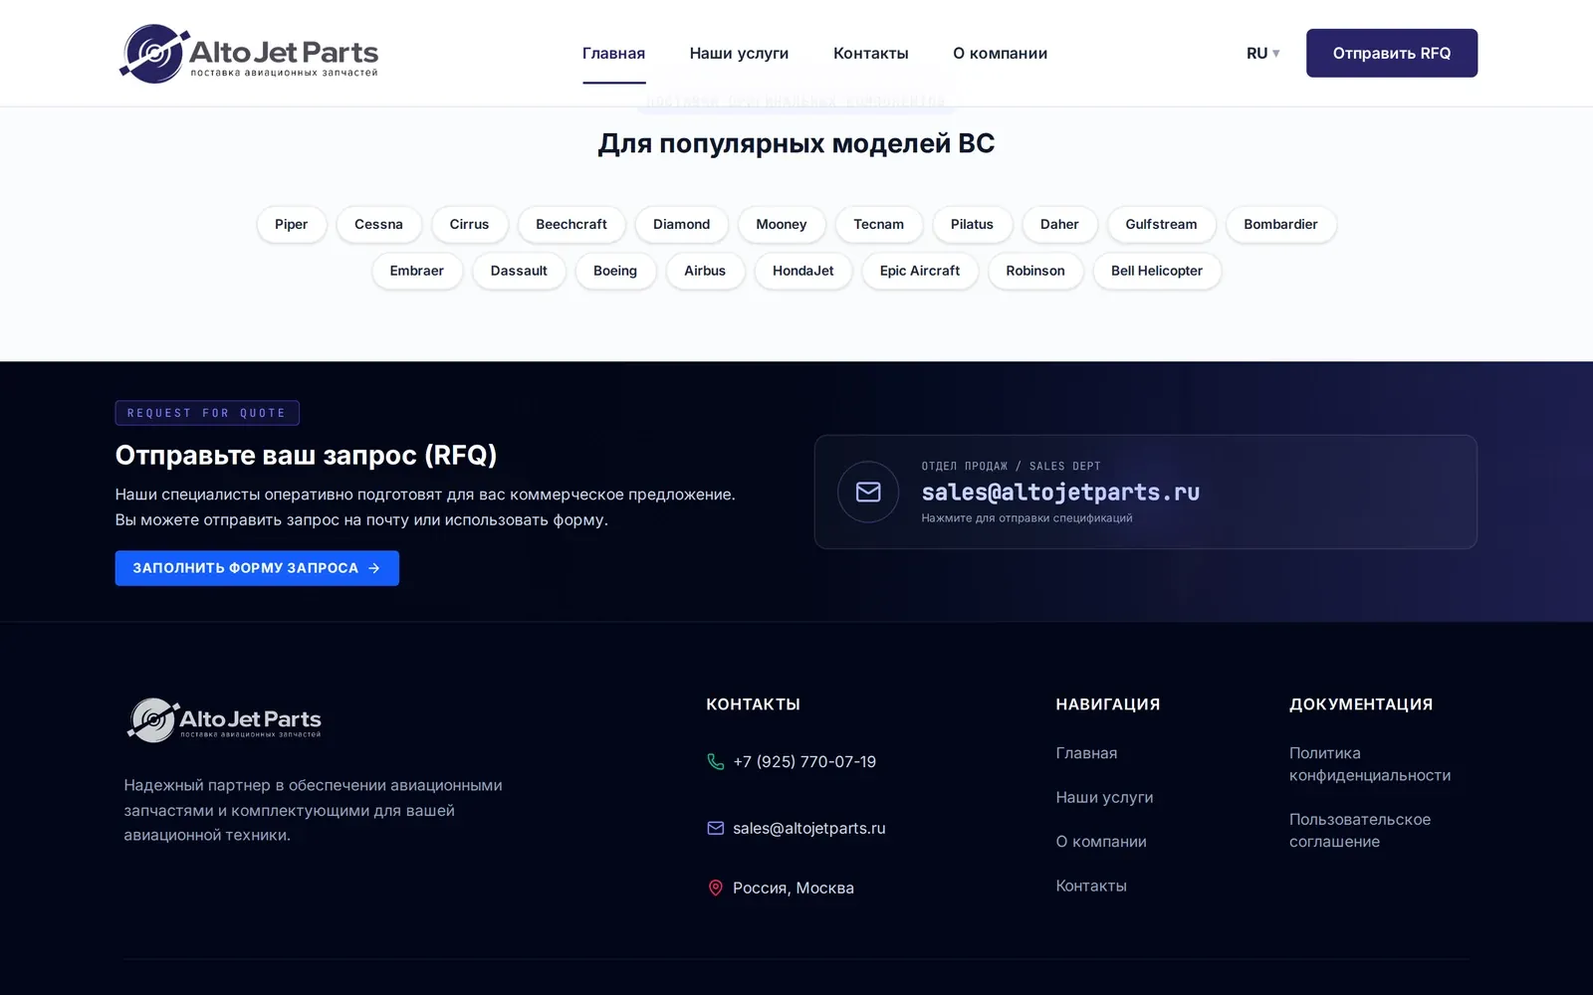
Task: Select the Bombardier model chip
Action: point(1280,225)
